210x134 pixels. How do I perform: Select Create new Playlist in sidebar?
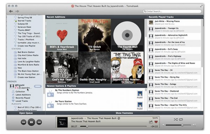[x=27, y=46]
